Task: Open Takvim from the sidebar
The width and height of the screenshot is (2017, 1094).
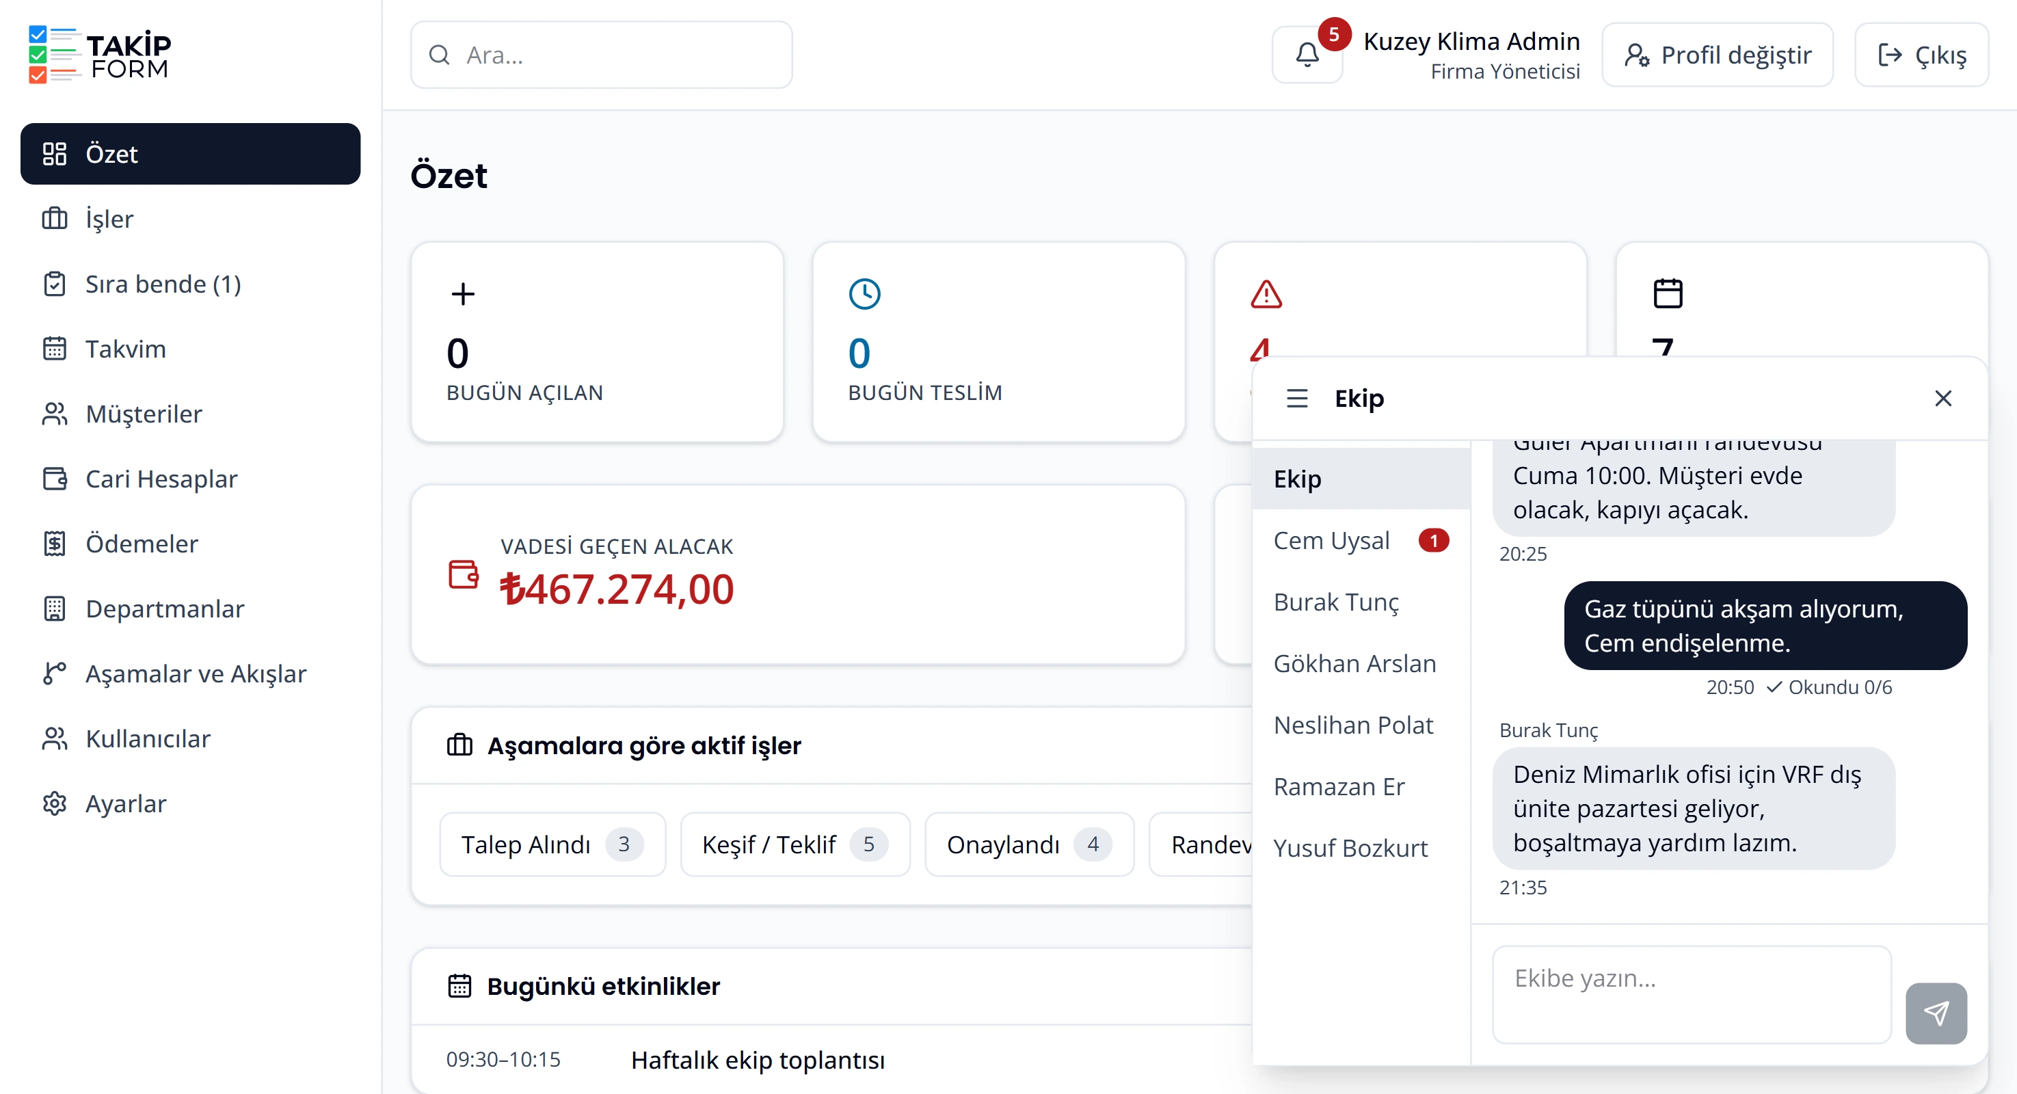Action: tap(190, 349)
